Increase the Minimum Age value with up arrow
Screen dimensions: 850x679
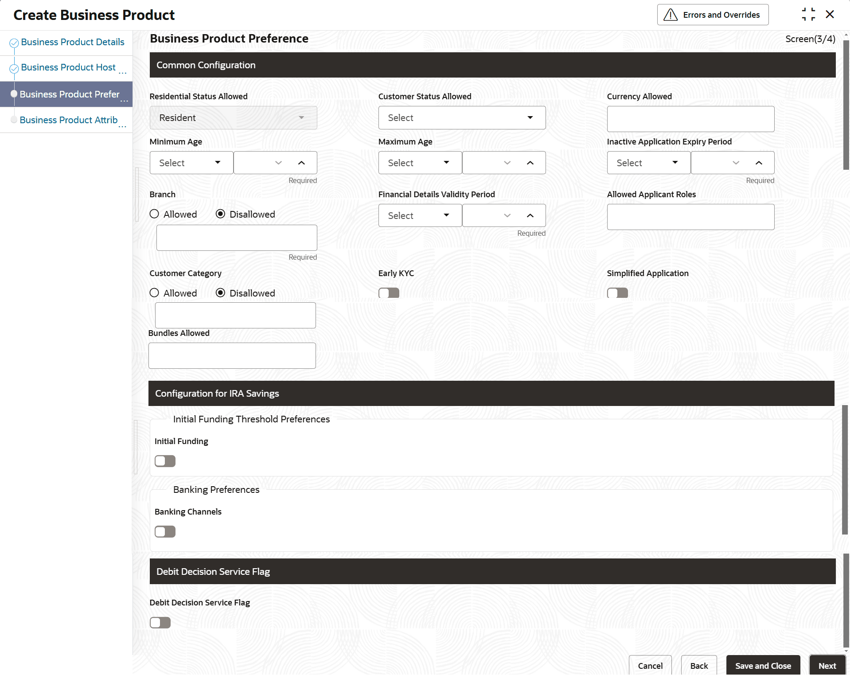tap(301, 163)
